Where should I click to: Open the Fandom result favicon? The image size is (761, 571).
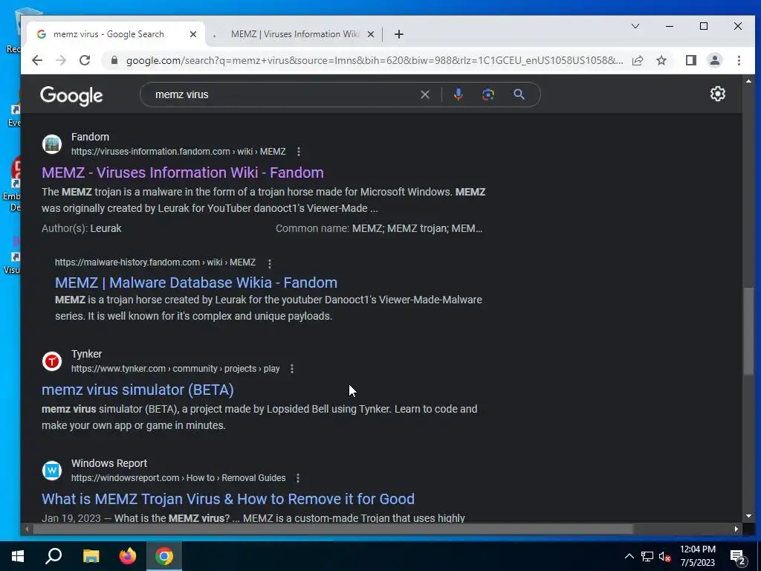52,144
